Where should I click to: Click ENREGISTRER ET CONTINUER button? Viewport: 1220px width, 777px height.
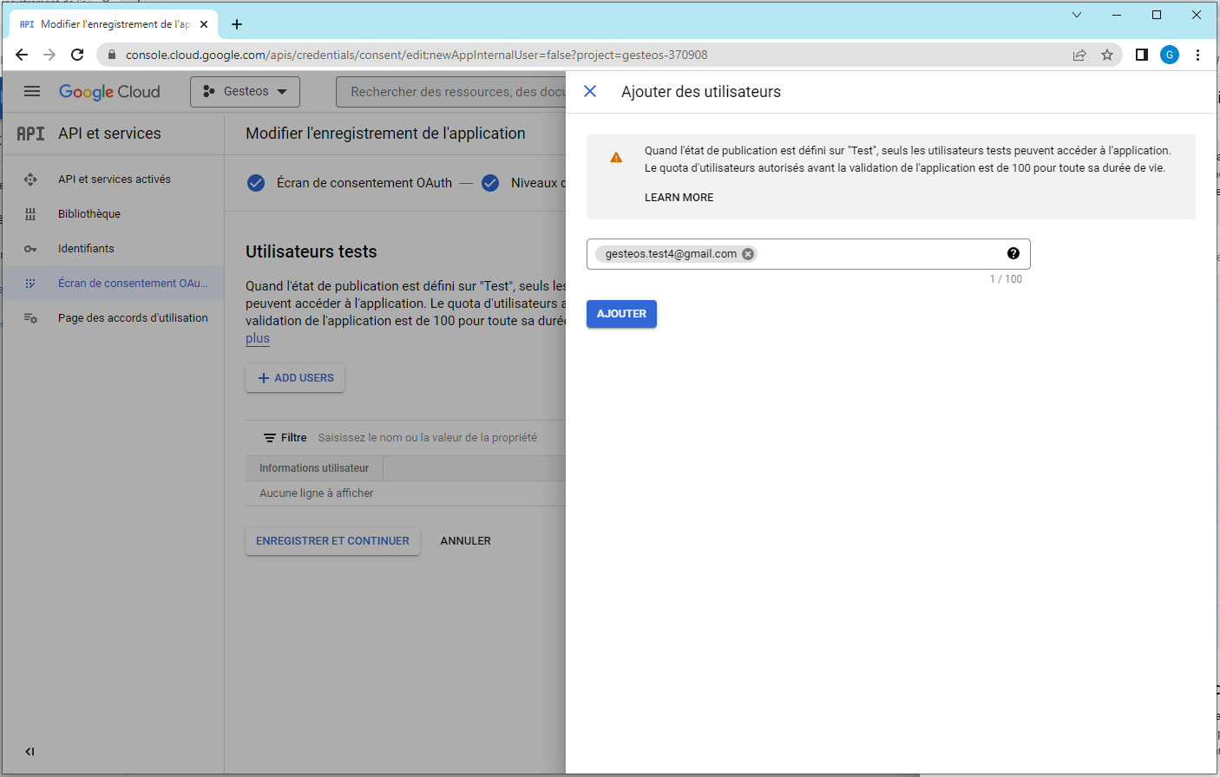pyautogui.click(x=332, y=541)
